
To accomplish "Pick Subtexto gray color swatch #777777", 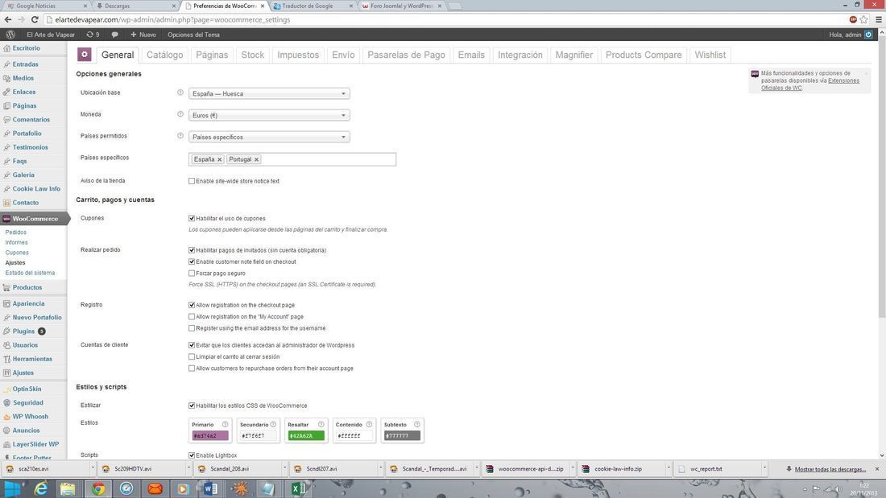I will point(402,436).
